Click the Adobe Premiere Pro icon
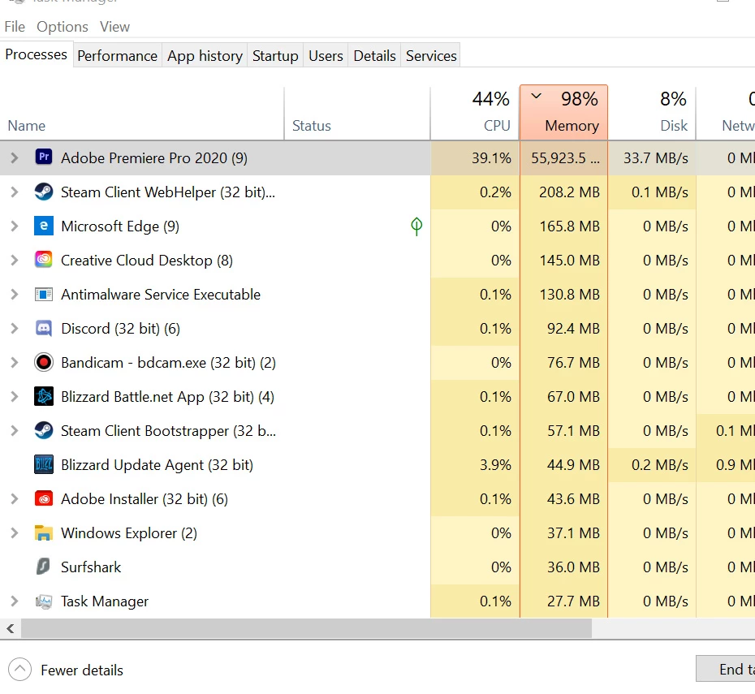755x694 pixels. 44,157
